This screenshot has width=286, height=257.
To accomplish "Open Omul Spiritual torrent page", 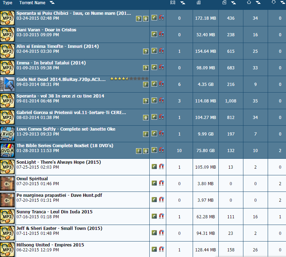I will (32, 179).
